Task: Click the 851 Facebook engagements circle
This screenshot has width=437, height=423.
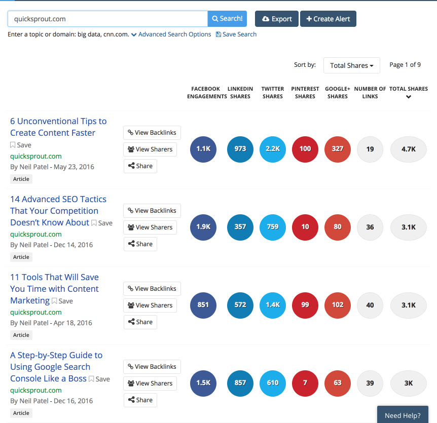Action: (x=203, y=305)
